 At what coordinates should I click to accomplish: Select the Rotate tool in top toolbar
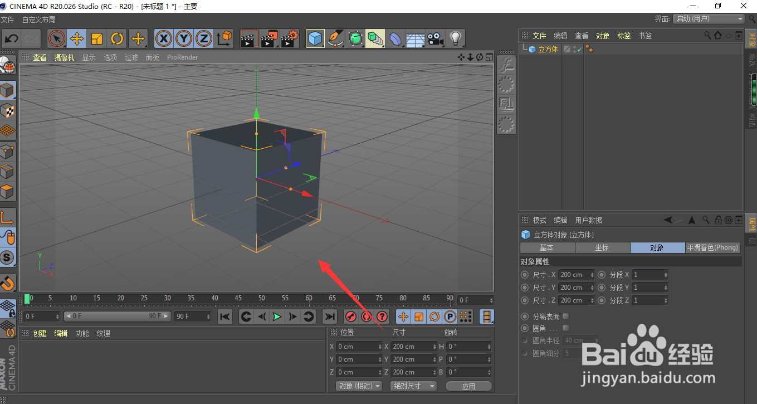click(x=117, y=38)
